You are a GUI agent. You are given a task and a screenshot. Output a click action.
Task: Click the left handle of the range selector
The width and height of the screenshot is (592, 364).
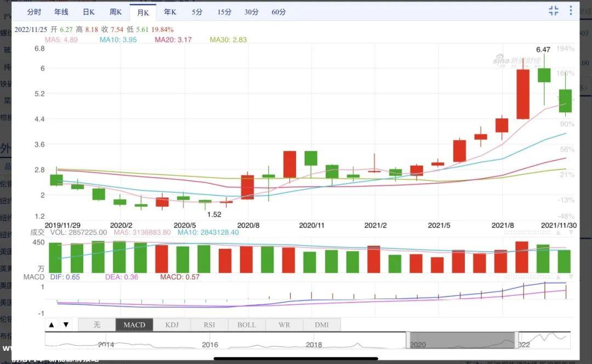[x=408, y=340]
